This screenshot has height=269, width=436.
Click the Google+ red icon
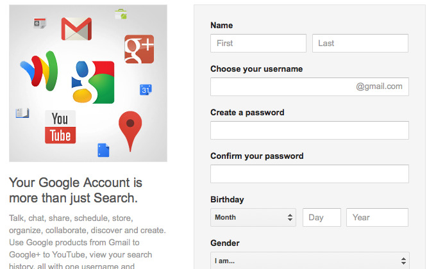[x=139, y=49]
